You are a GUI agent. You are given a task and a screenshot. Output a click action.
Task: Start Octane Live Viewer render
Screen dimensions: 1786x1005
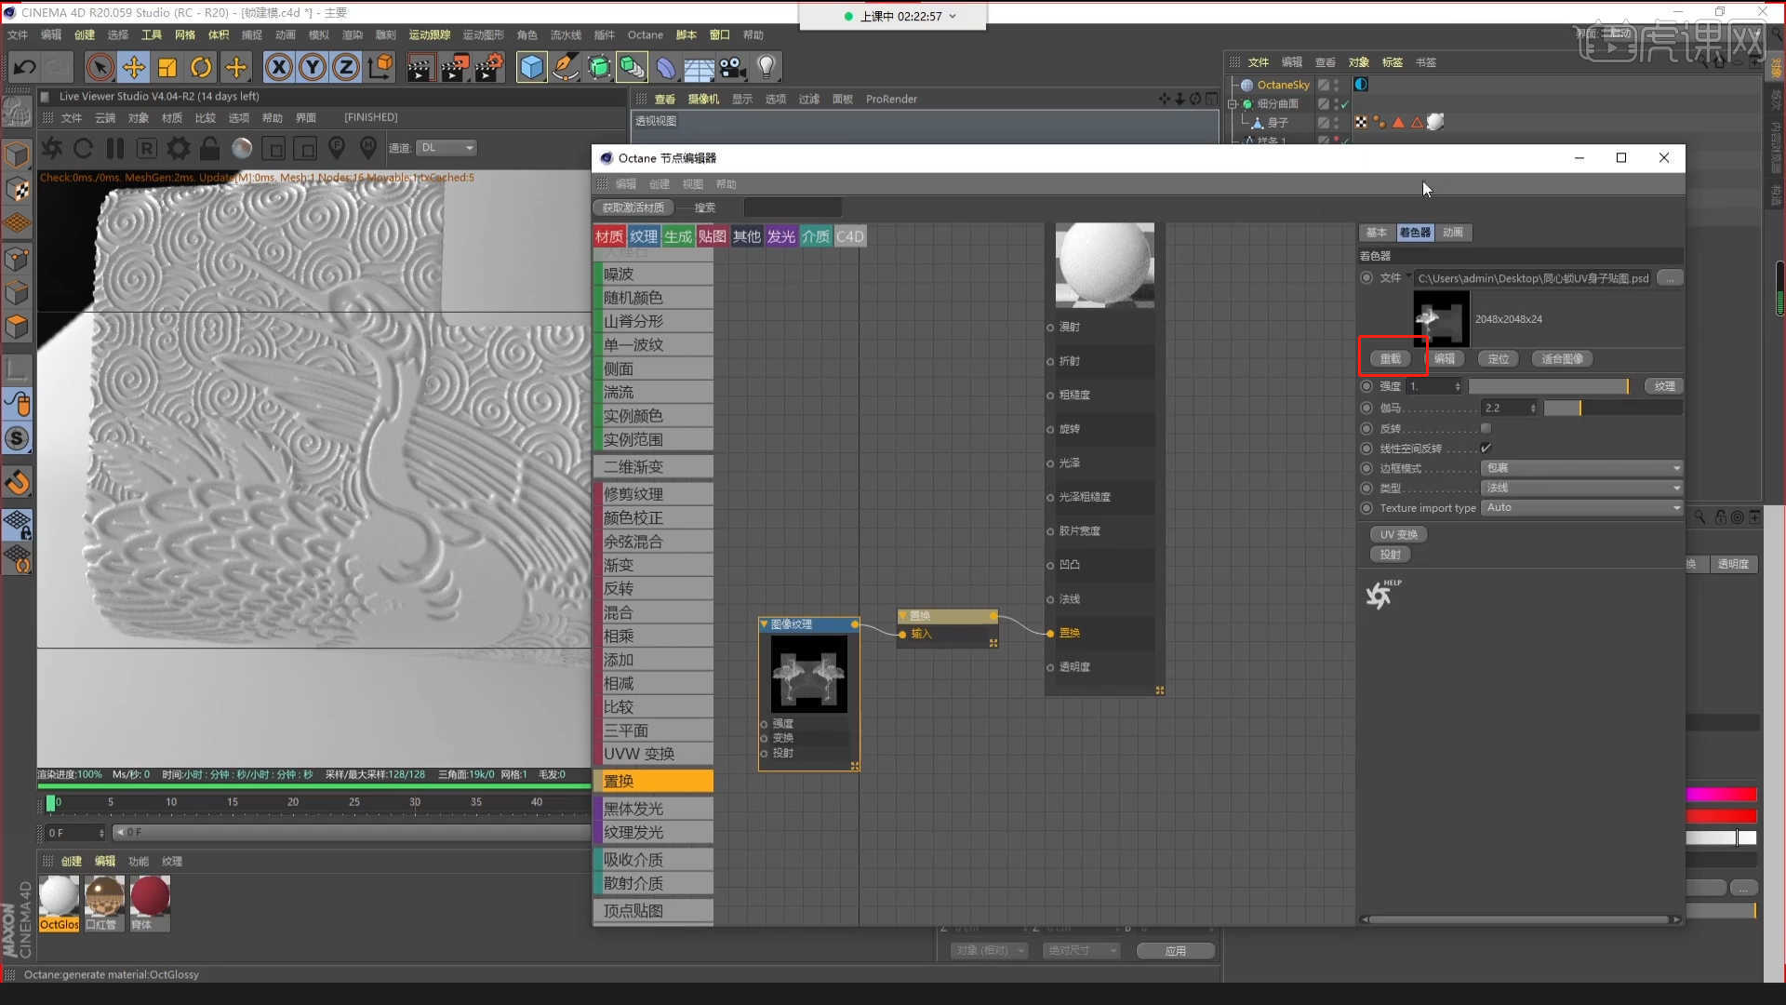53,148
